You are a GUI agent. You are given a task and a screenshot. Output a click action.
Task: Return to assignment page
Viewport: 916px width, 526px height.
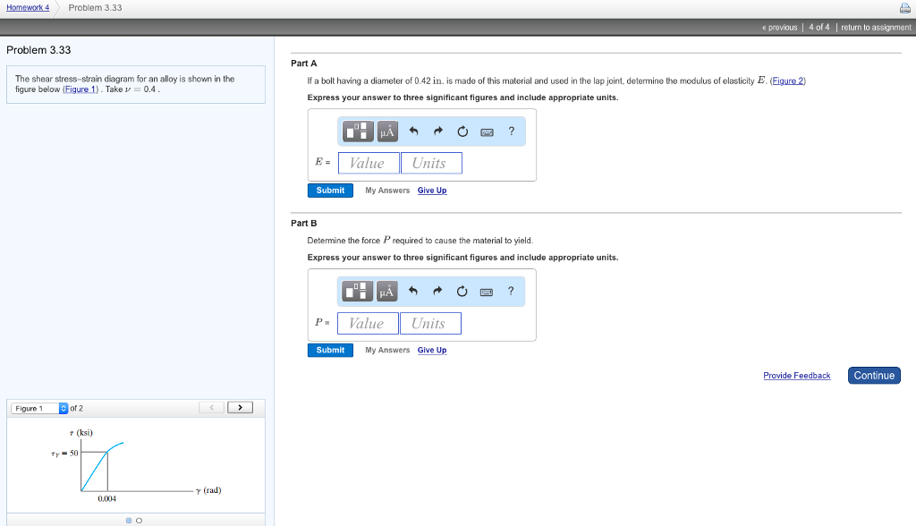point(876,28)
